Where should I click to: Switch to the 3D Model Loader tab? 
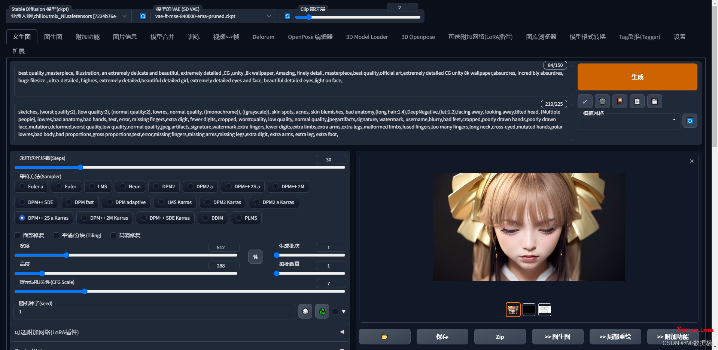tap(367, 37)
